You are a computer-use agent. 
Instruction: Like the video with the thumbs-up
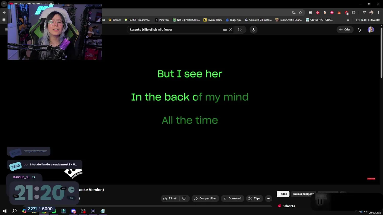click(x=170, y=198)
